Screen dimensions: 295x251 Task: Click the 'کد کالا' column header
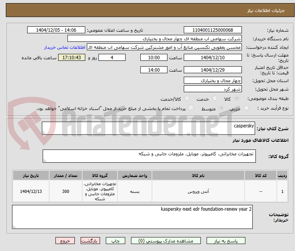point(260,175)
